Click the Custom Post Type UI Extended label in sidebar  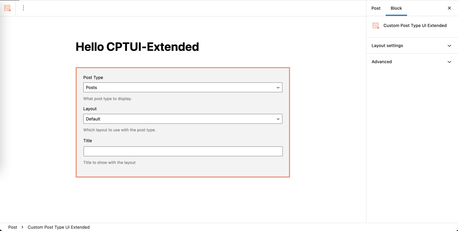tap(415, 26)
